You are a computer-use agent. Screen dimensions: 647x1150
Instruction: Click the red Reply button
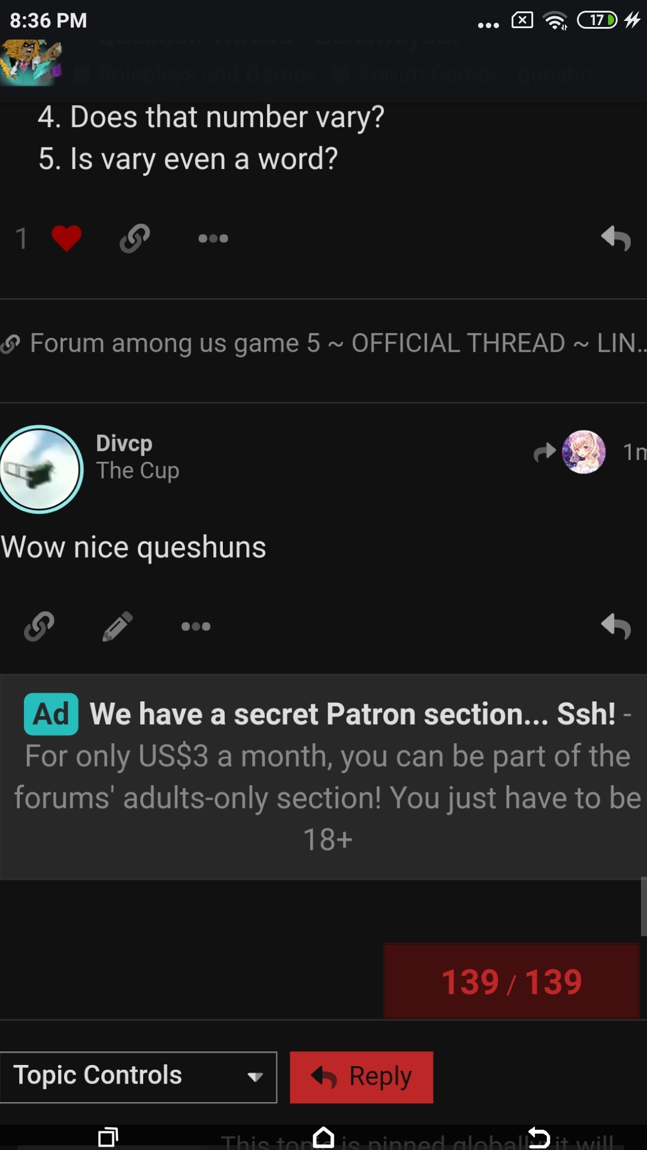pos(361,1077)
